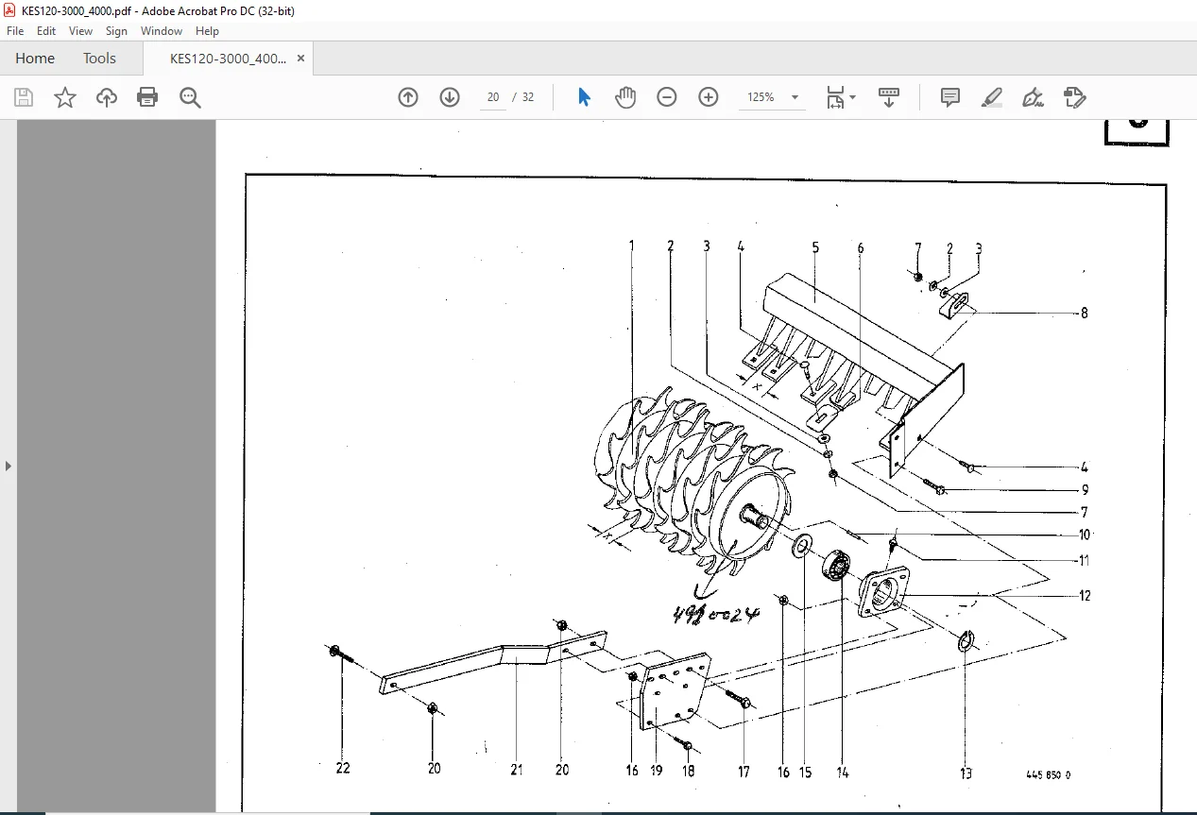Select the arrow selection tool
This screenshot has width=1197, height=815.
tap(585, 97)
